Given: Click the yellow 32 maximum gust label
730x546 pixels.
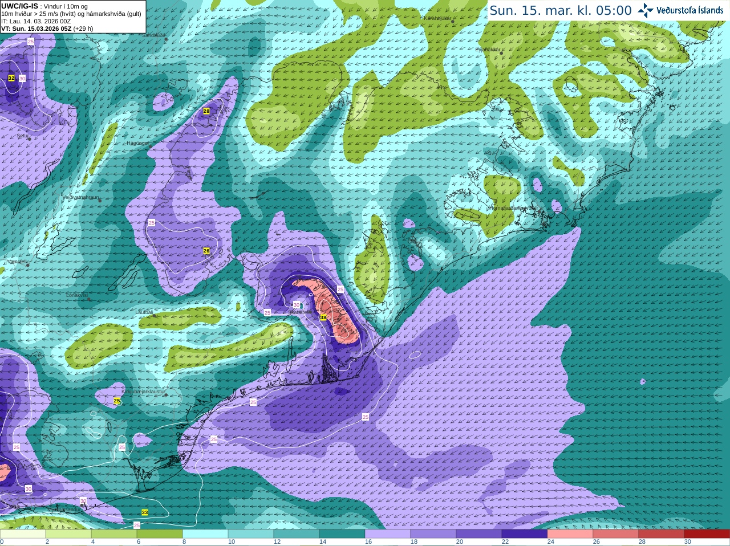Looking at the screenshot, I should (x=11, y=78).
